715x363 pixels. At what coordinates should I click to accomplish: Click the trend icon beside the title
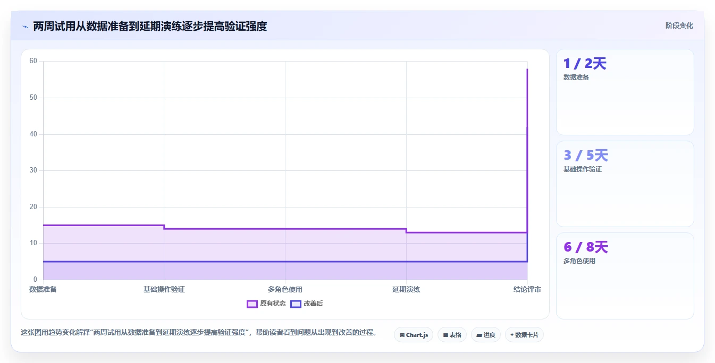25,26
